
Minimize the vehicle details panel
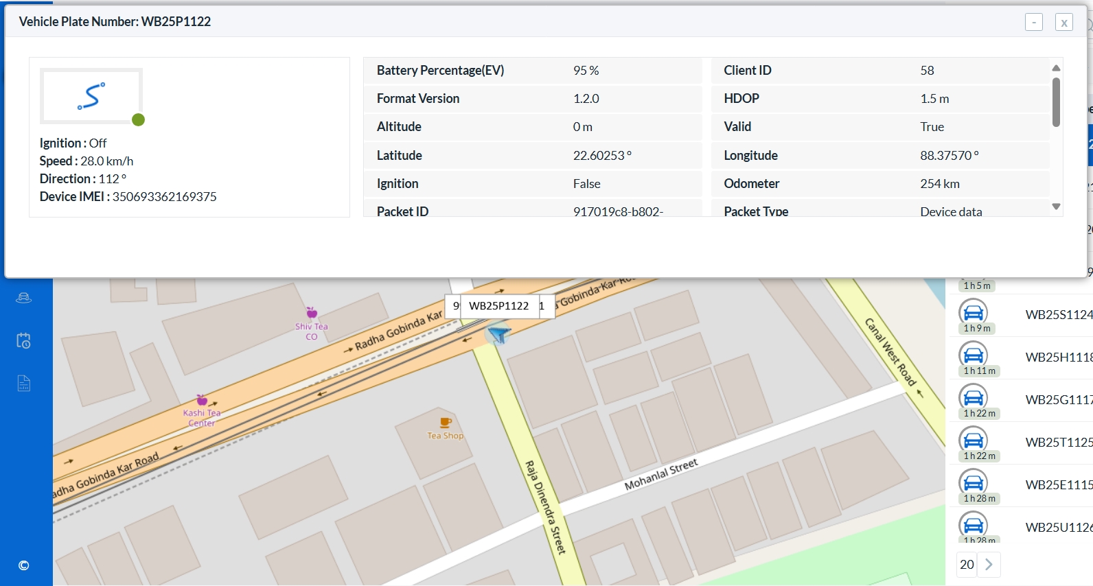(1034, 22)
